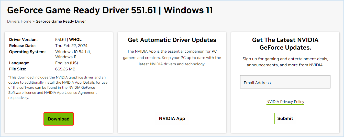Select GeForce Game Ready Driver breadcrumb text

[x=61, y=21]
